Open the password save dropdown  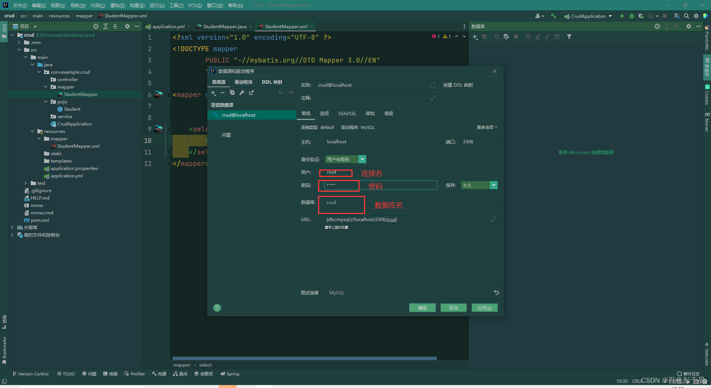click(x=494, y=185)
